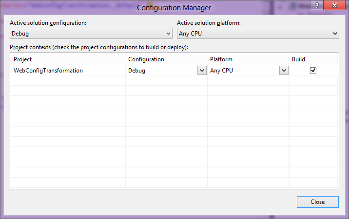The width and height of the screenshot is (349, 219).
Task: Expand the Active solution platform dropdown
Action: (257, 34)
